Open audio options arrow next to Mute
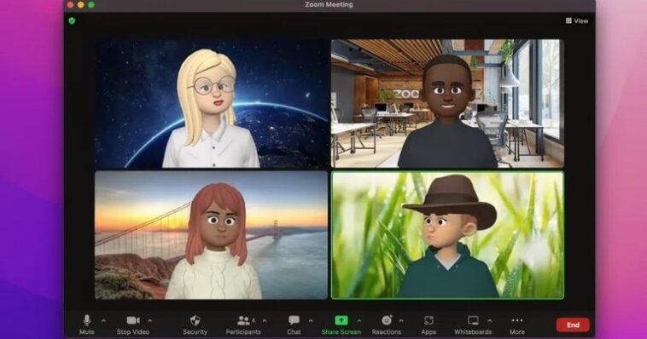The height and width of the screenshot is (339, 647). pyautogui.click(x=103, y=320)
